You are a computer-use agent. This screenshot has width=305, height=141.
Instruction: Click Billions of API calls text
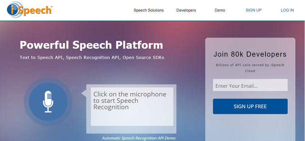(250, 68)
